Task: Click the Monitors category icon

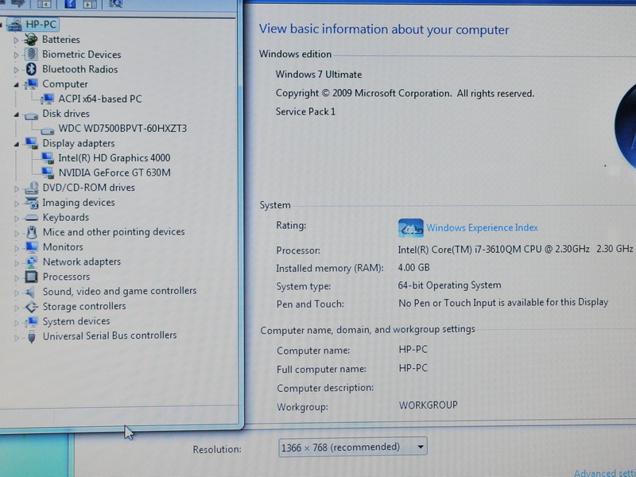Action: coord(32,247)
